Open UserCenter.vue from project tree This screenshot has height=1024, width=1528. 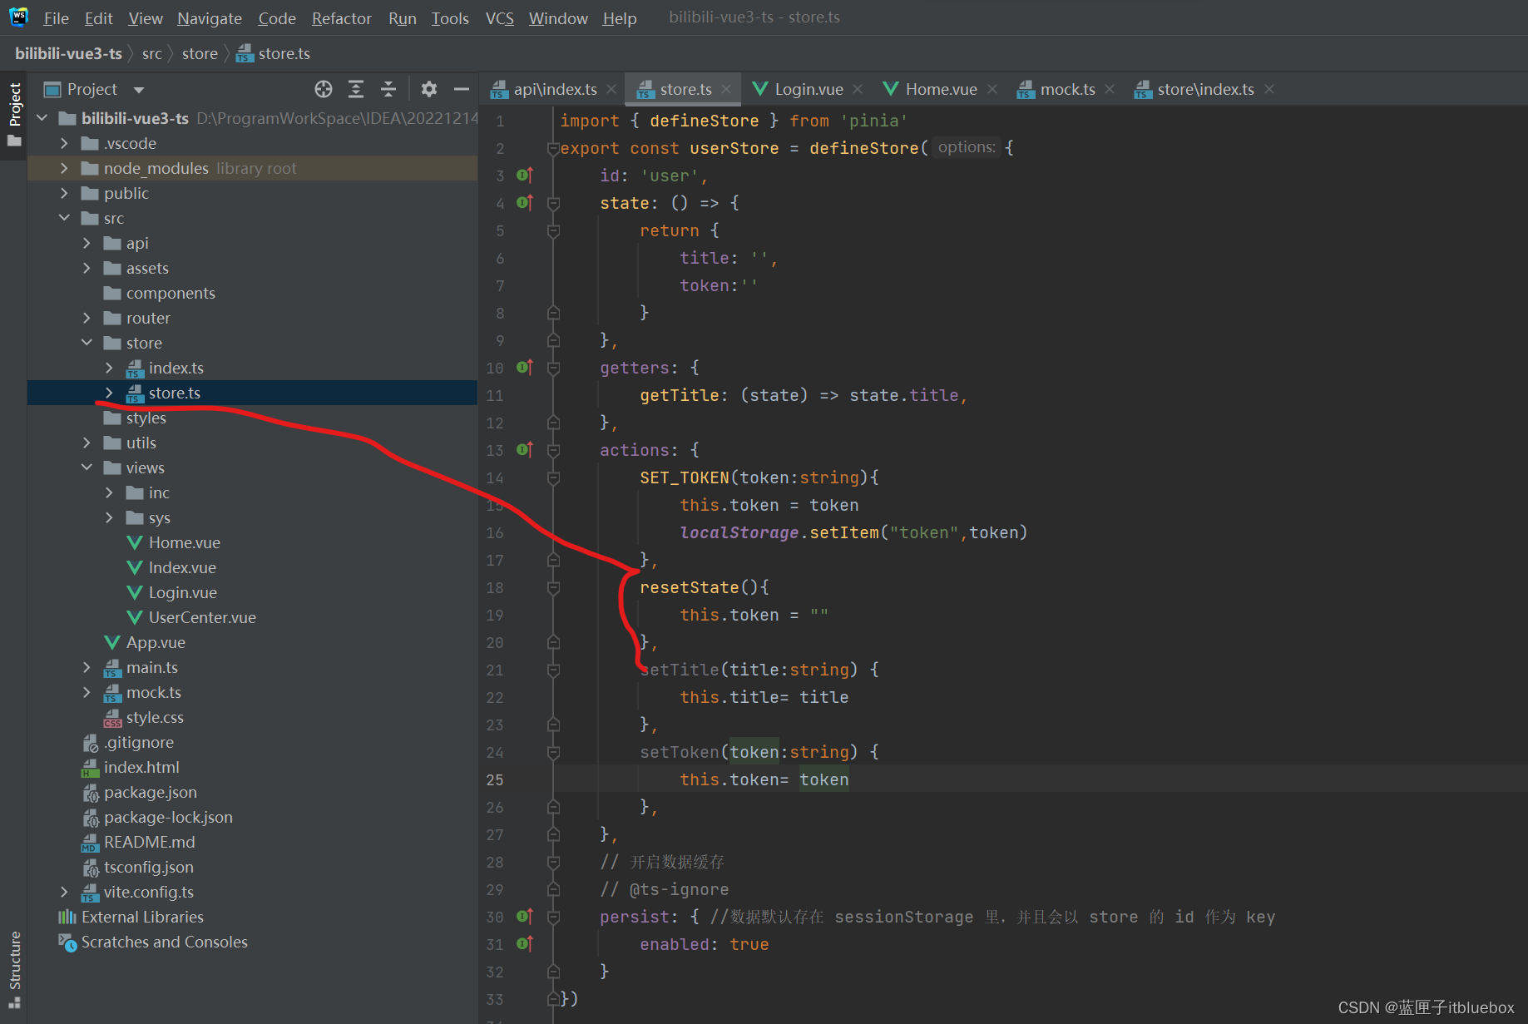point(202,617)
